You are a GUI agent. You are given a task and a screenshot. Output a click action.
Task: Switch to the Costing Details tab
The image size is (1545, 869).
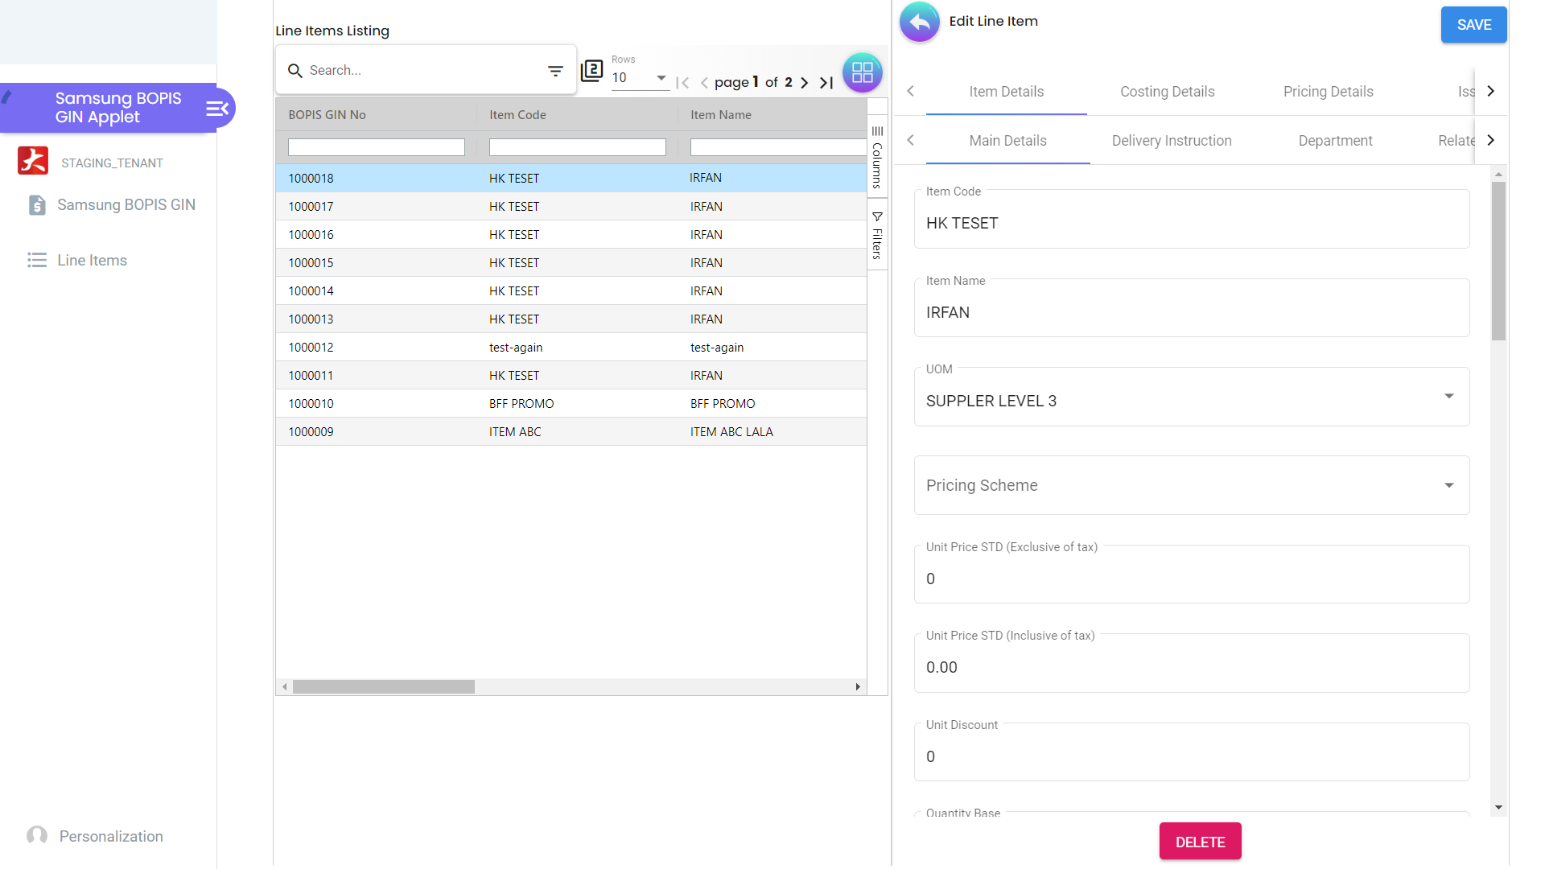click(x=1167, y=92)
